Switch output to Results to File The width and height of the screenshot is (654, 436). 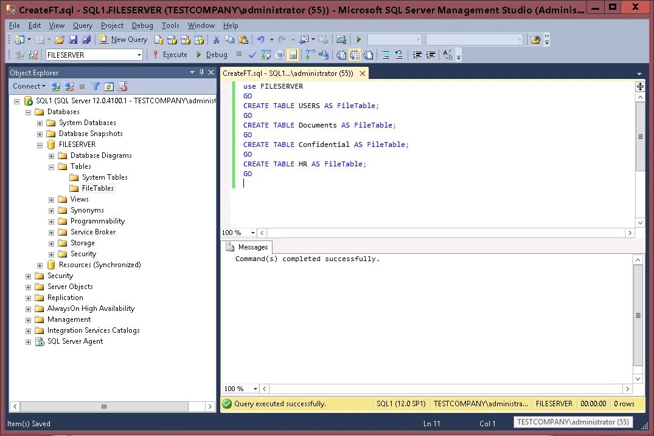[368, 55]
